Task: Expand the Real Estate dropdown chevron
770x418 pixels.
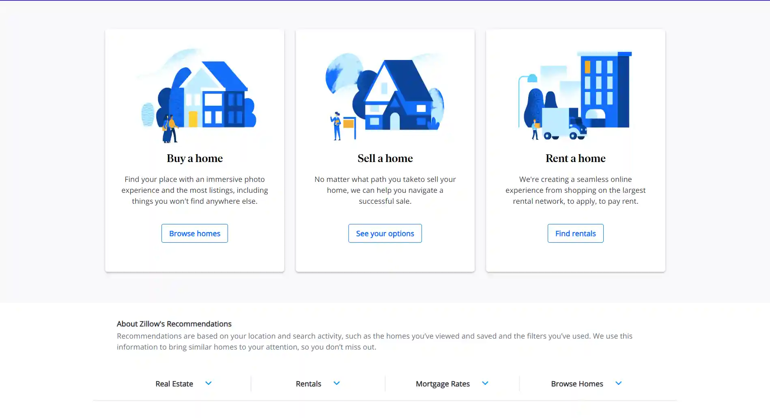Action: pyautogui.click(x=209, y=383)
